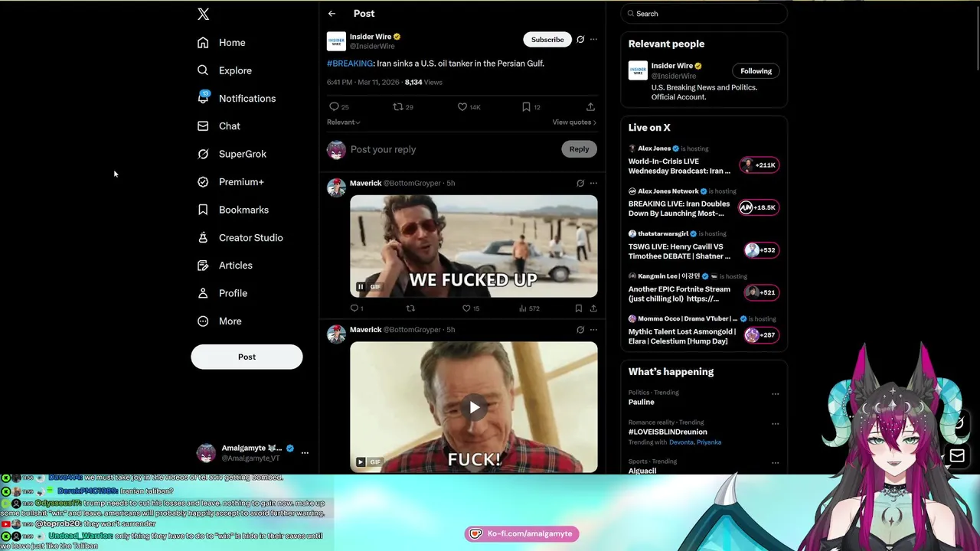Go back with the arrow icon
This screenshot has height=551, width=980.
point(332,14)
